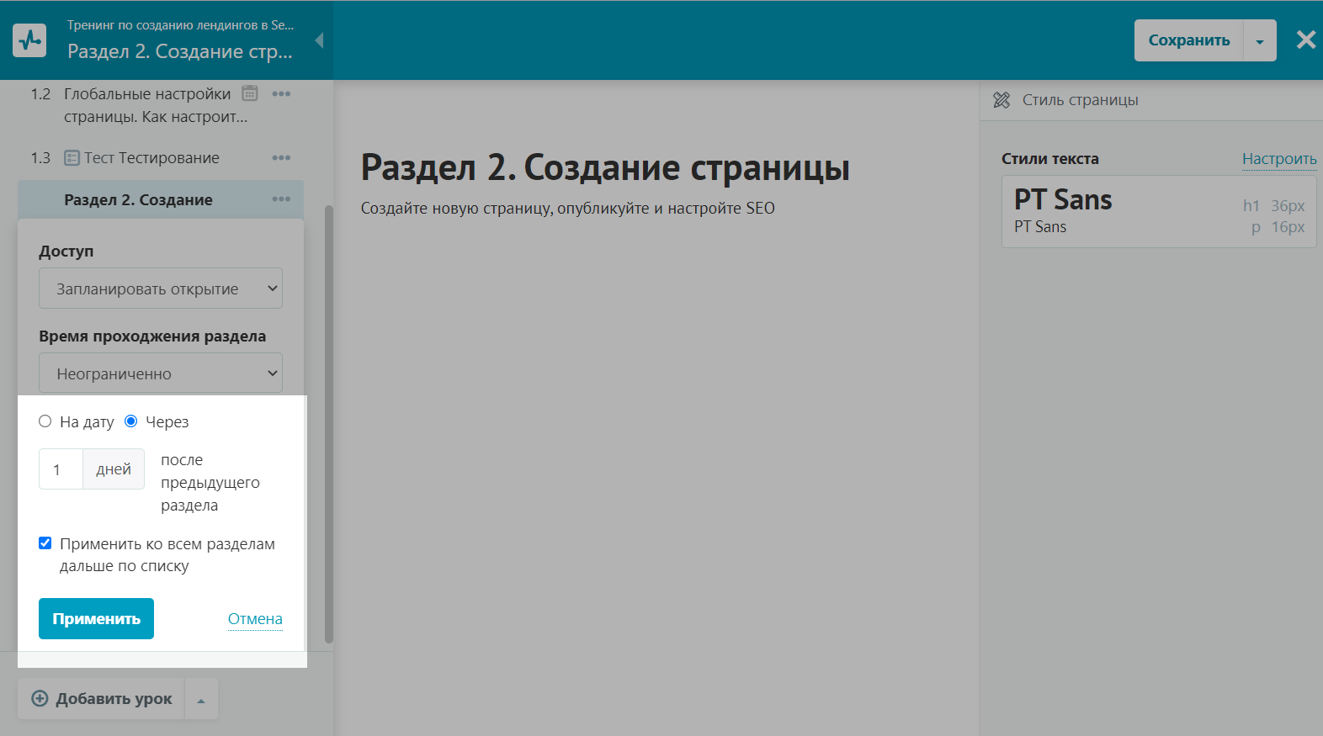Open three-dots menu for Раздел 2
This screenshot has width=1323, height=736.
[281, 199]
